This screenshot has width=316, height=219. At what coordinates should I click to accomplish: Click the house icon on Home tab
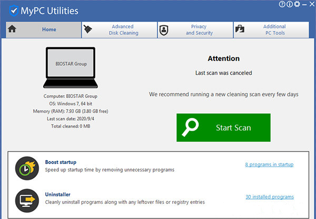pos(12,28)
